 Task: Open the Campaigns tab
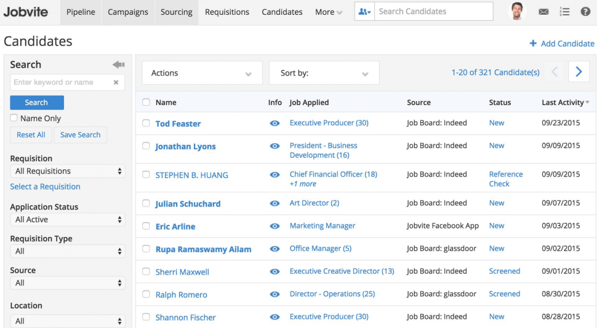(x=128, y=12)
